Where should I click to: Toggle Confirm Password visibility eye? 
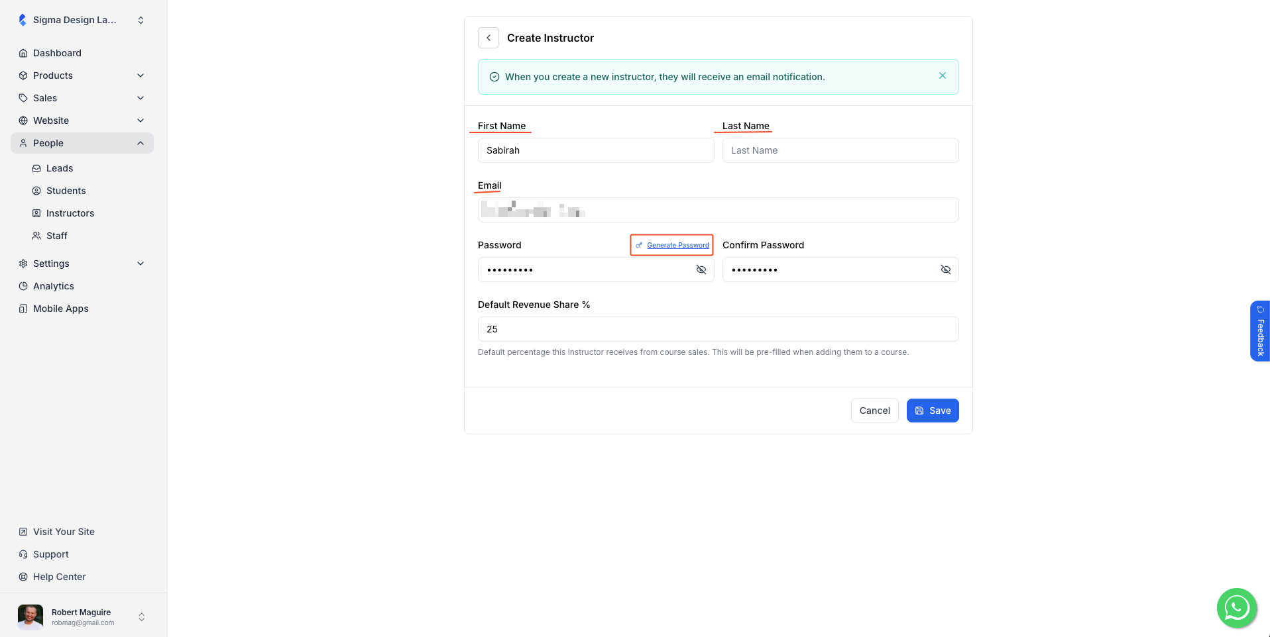point(946,269)
